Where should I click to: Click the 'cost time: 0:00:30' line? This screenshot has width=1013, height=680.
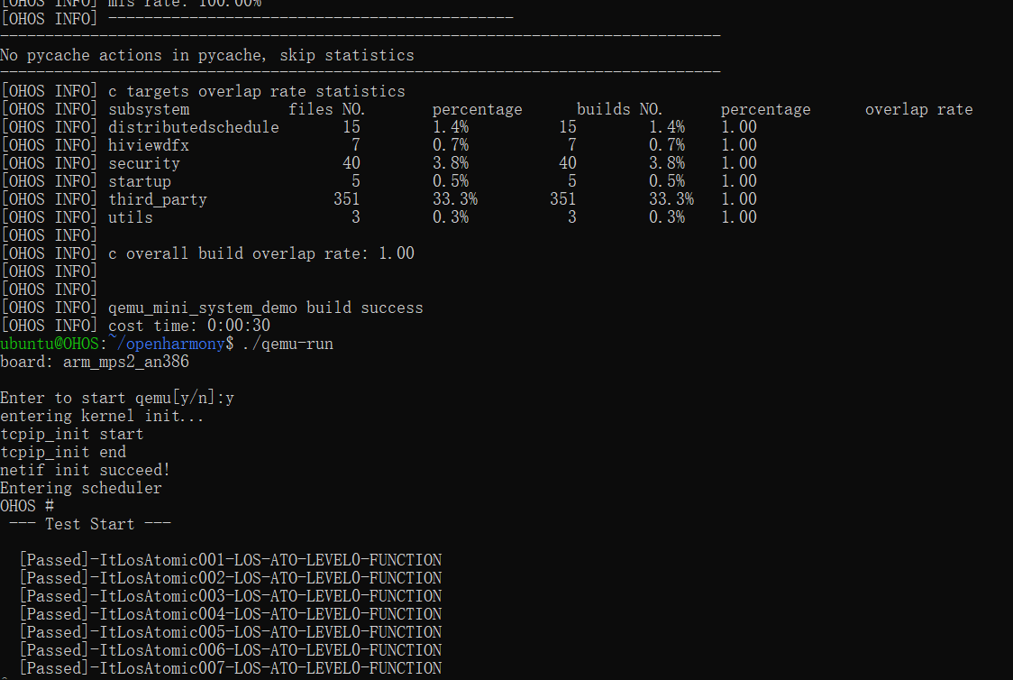[189, 326]
